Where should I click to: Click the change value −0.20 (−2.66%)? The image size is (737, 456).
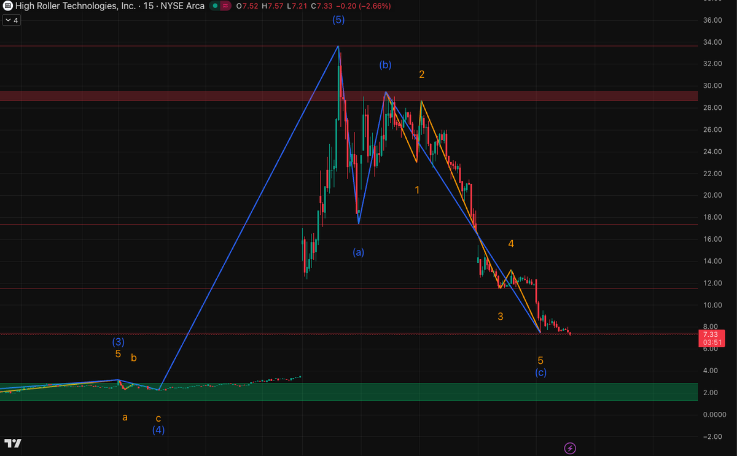362,6
